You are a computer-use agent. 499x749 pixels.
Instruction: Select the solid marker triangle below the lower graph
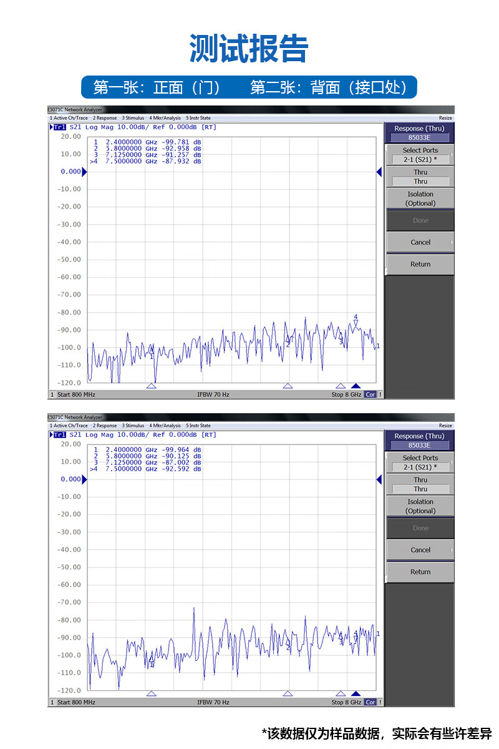click(356, 693)
